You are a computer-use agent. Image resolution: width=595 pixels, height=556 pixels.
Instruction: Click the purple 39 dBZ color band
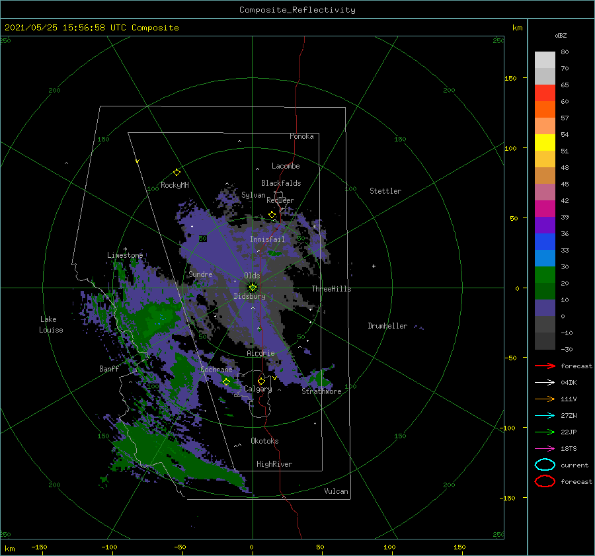(x=545, y=225)
